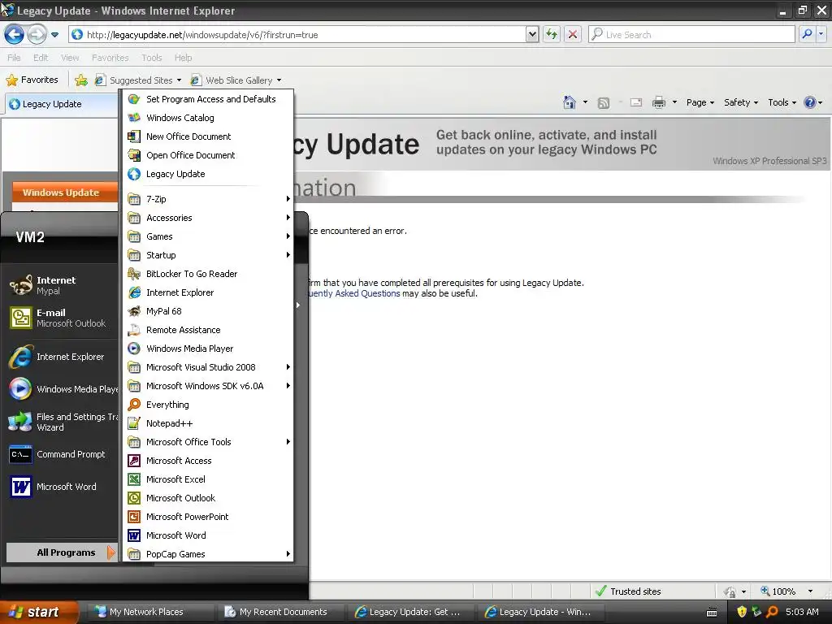Launch Notepad++
The width and height of the screenshot is (832, 624).
coord(208,422)
